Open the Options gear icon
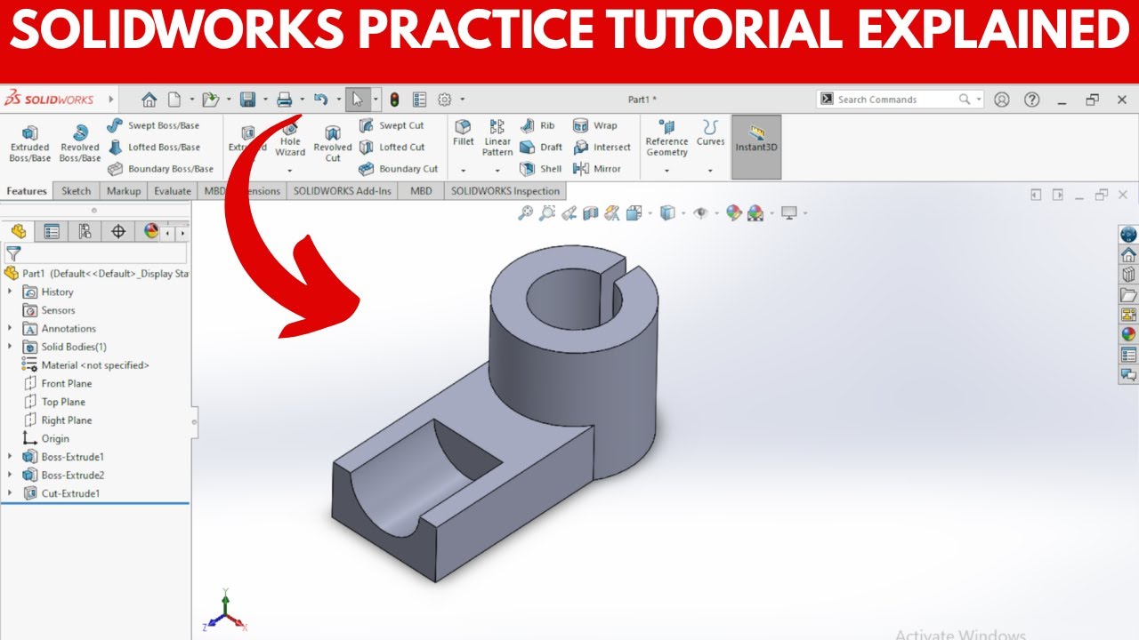The height and width of the screenshot is (640, 1139). tap(445, 100)
